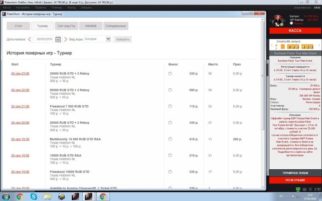Open the 26 сен 21:00 tournament link

click(20, 106)
